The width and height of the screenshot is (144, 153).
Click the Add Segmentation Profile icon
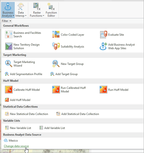click(x=7, y=74)
